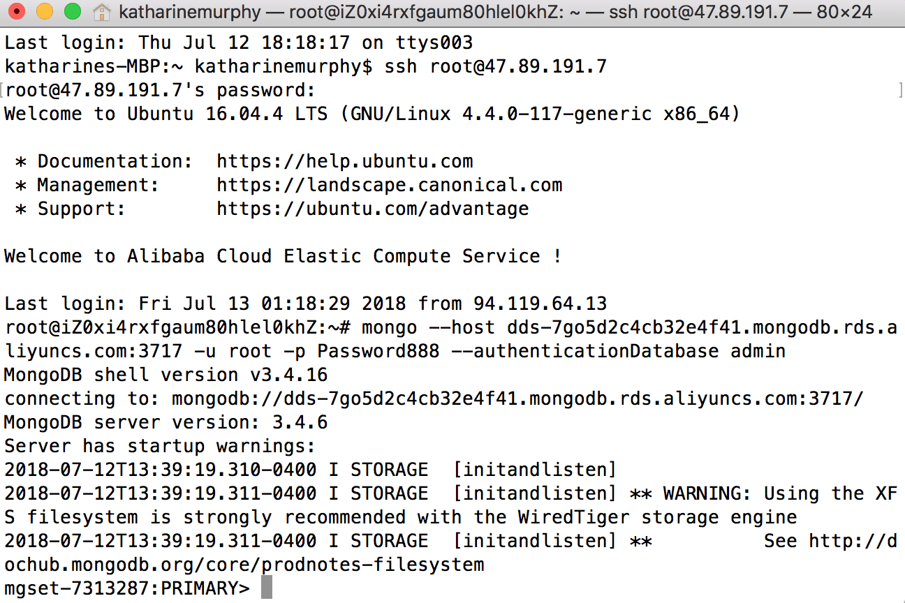905x603 pixels.
Task: Click the MongoDB shell version v3.4.16 line
Action: [166, 375]
